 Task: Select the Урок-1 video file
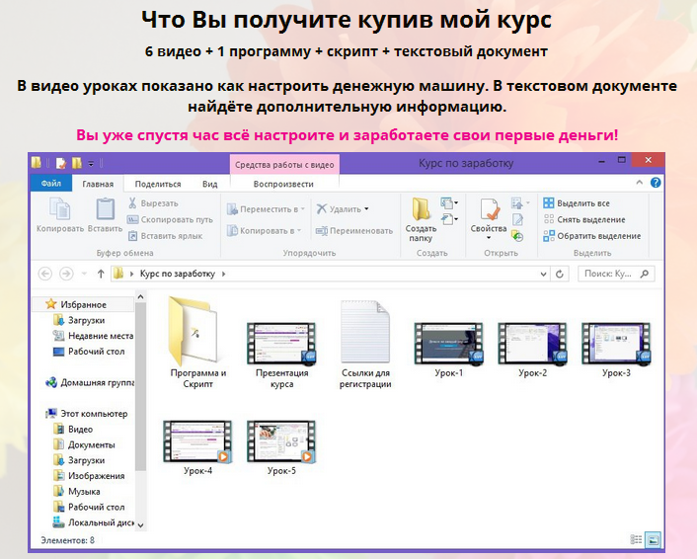448,349
